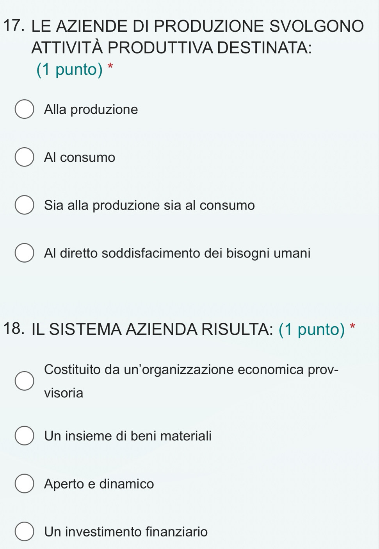Click the 'Al consumo' answer label text
379x549 pixels.
[x=80, y=157]
